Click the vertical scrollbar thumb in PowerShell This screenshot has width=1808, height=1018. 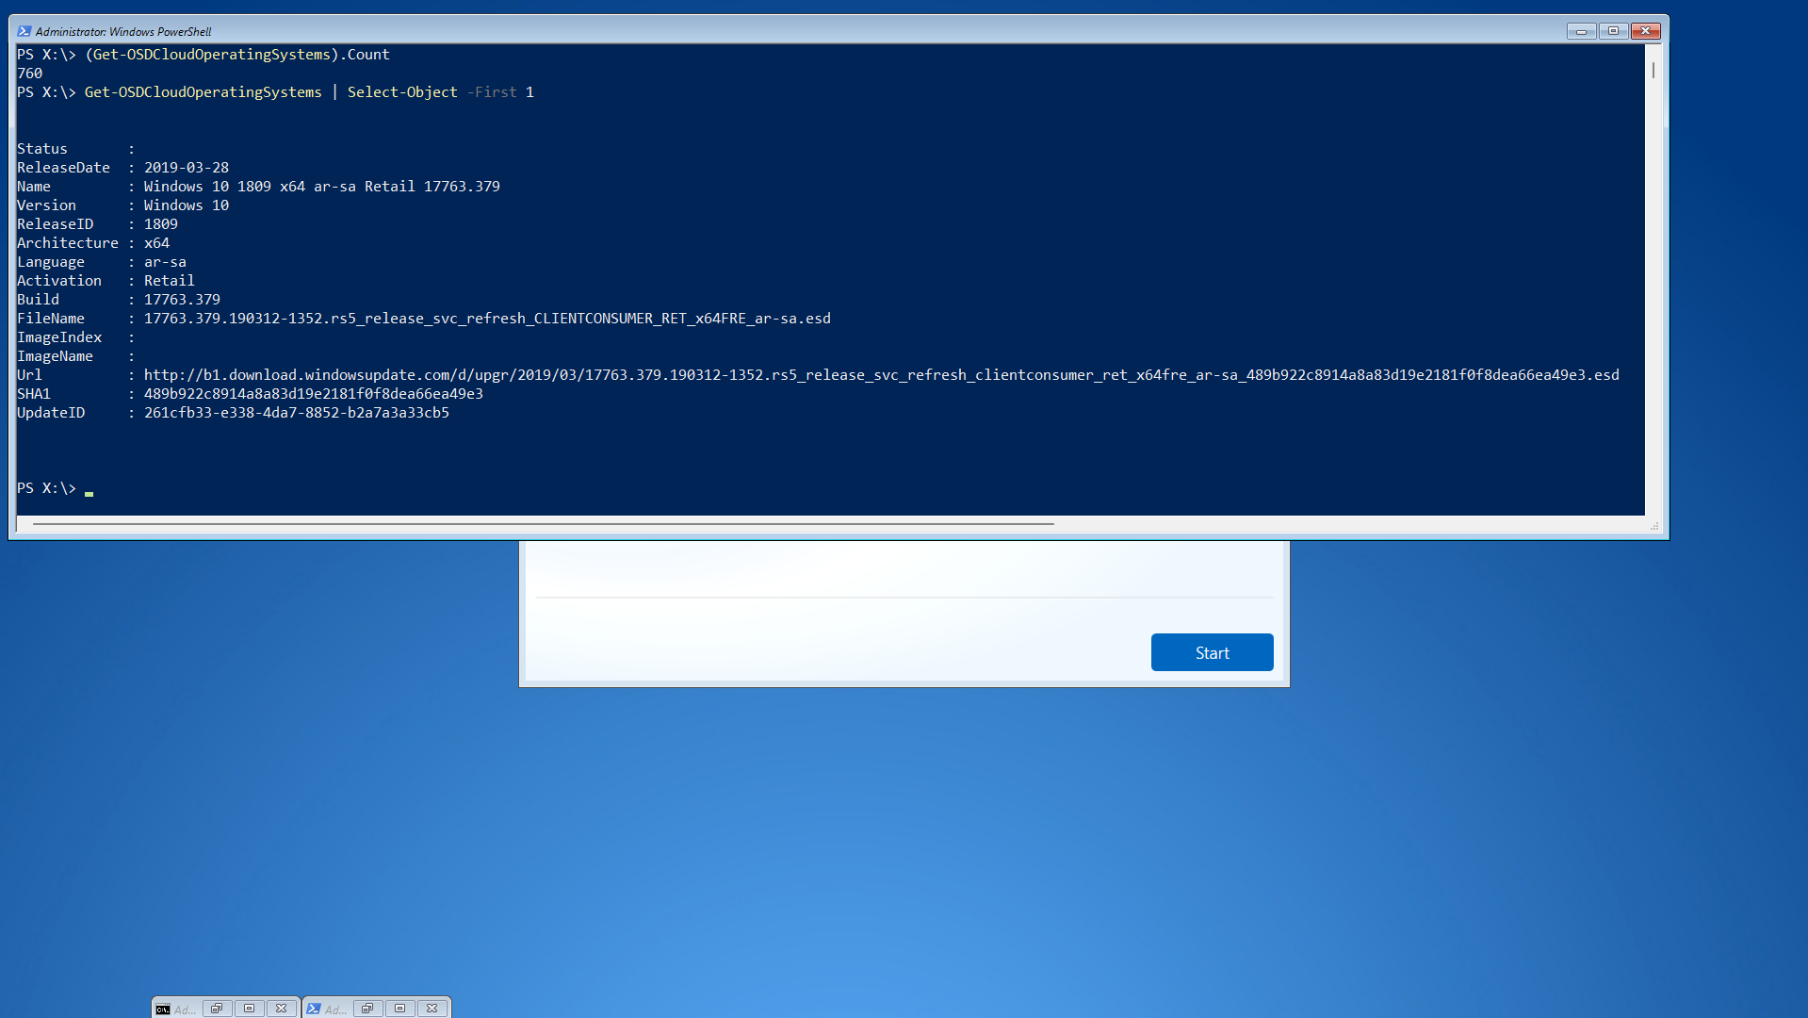[x=1653, y=71]
